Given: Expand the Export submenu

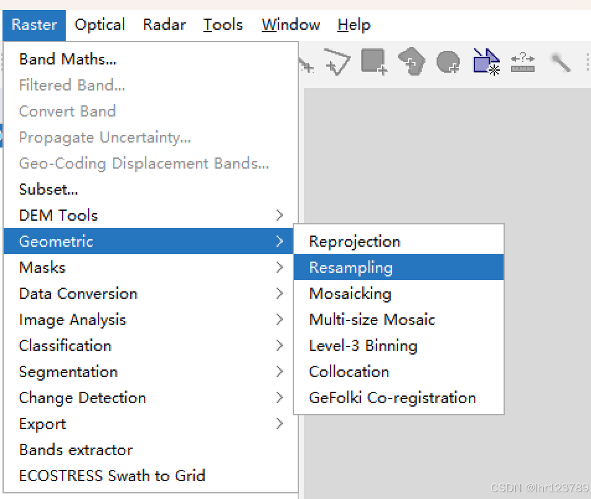Looking at the screenshot, I should 151,423.
